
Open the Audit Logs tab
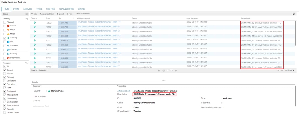tap(28, 9)
